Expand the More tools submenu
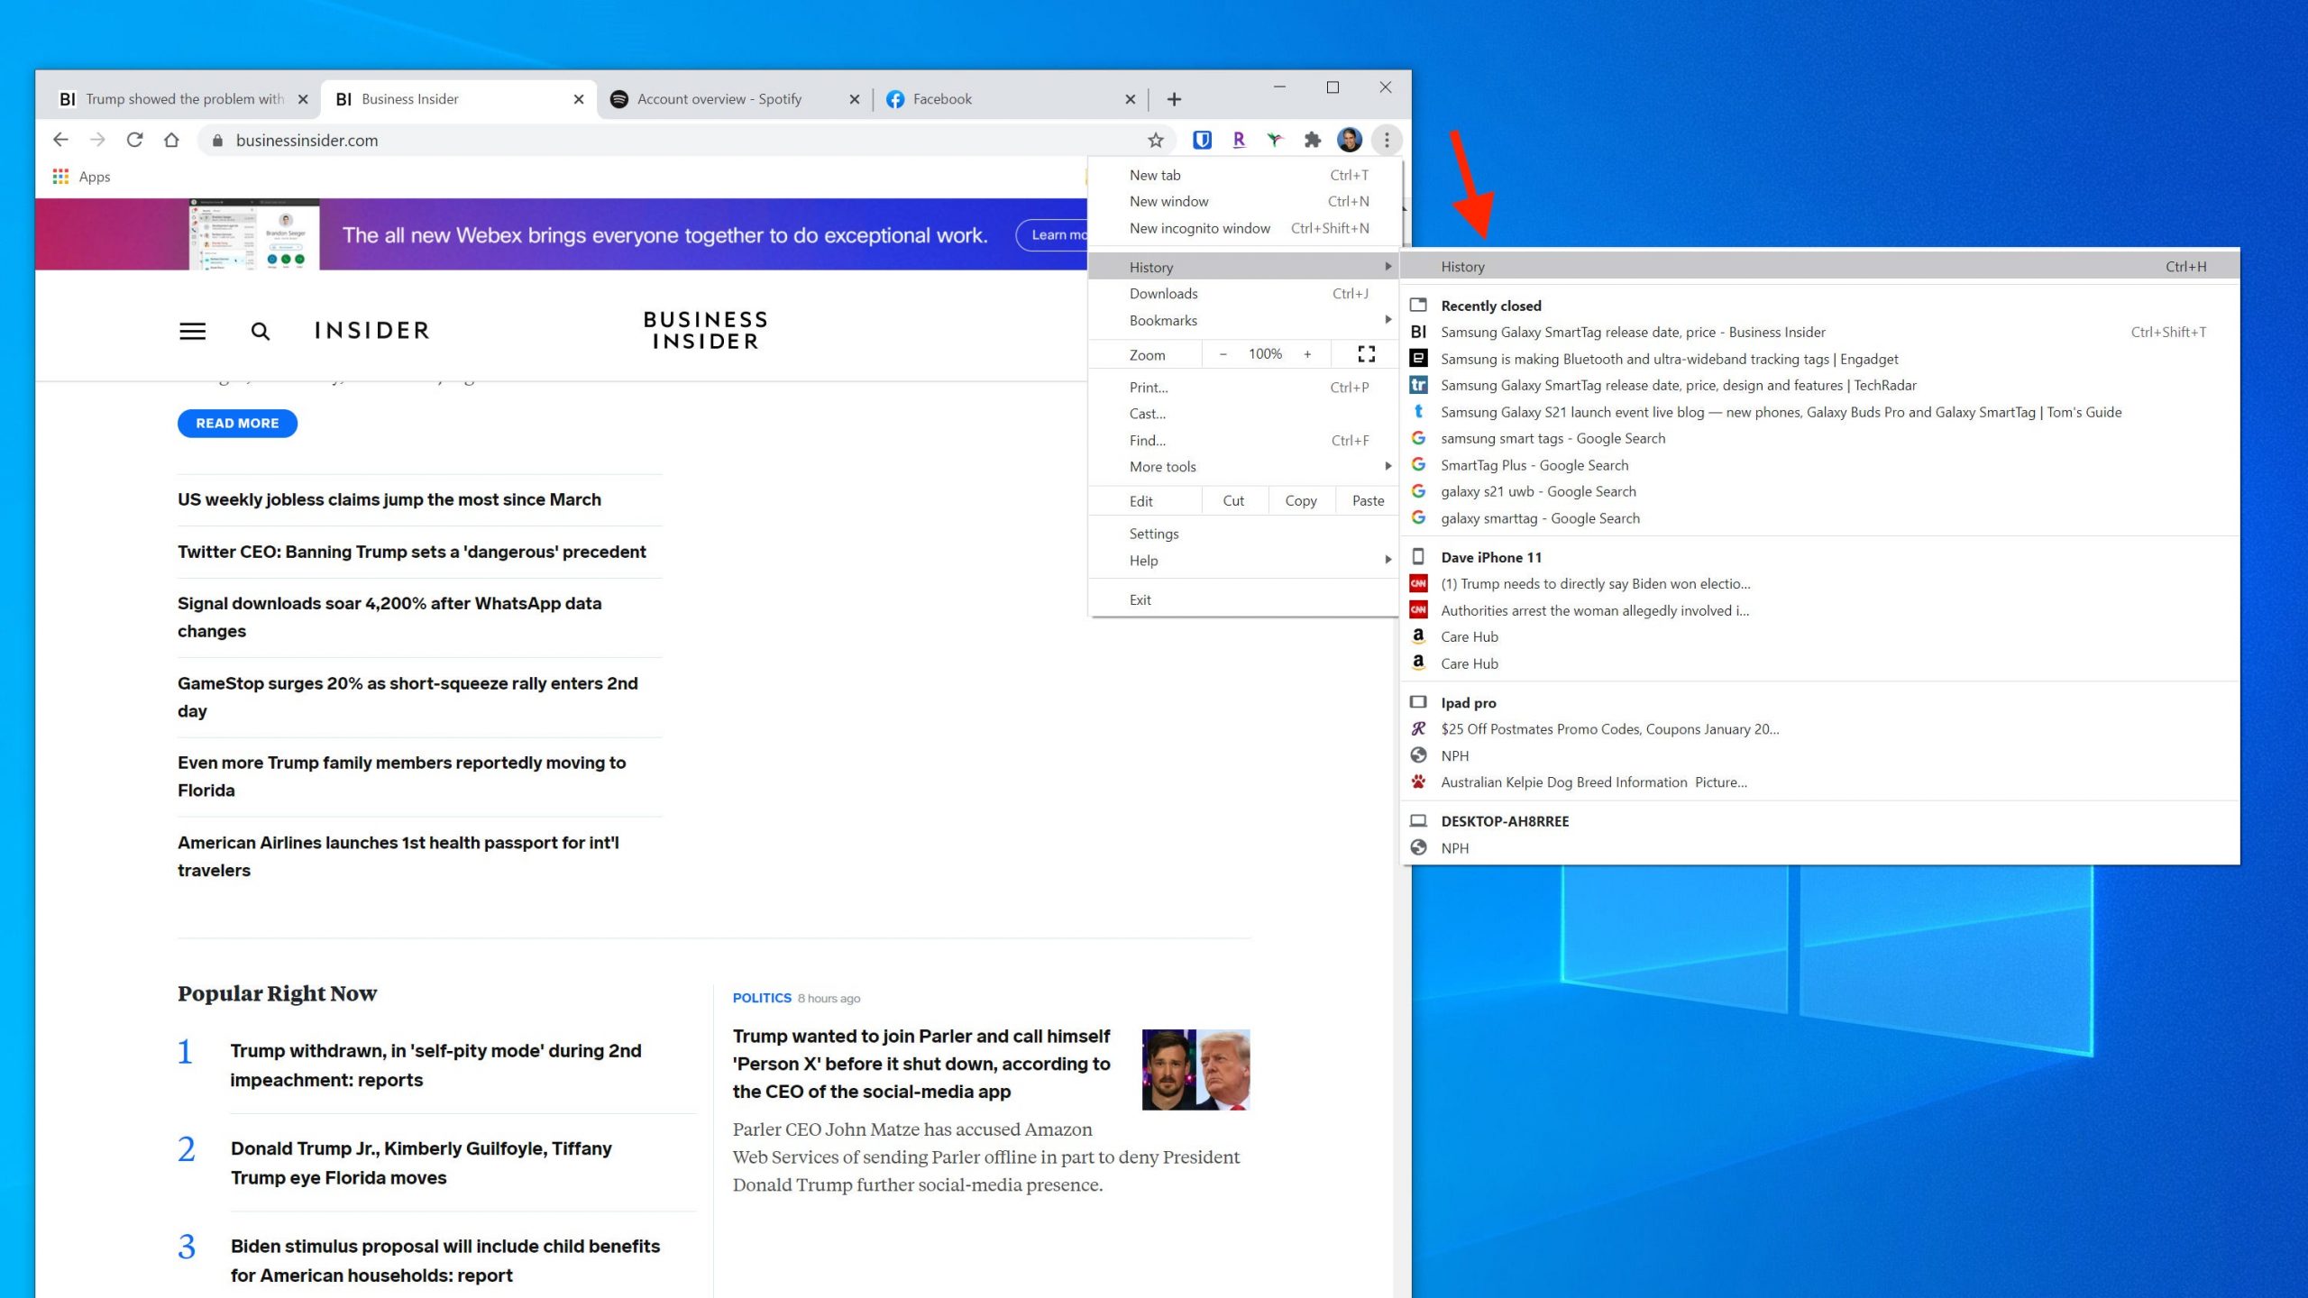The height and width of the screenshot is (1298, 2308). [x=1243, y=466]
